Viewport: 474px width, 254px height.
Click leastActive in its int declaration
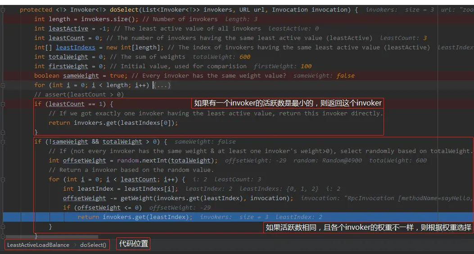[68, 29]
